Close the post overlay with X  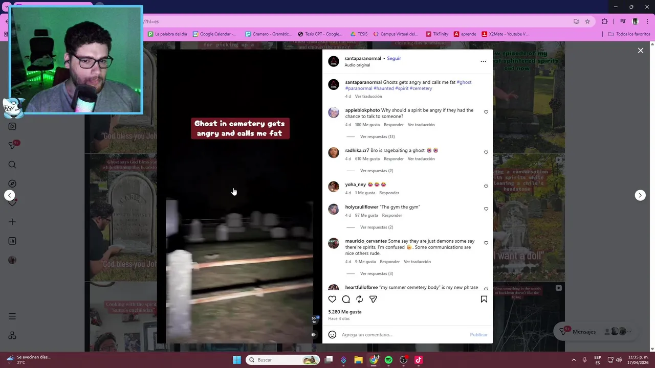pyautogui.click(x=640, y=51)
